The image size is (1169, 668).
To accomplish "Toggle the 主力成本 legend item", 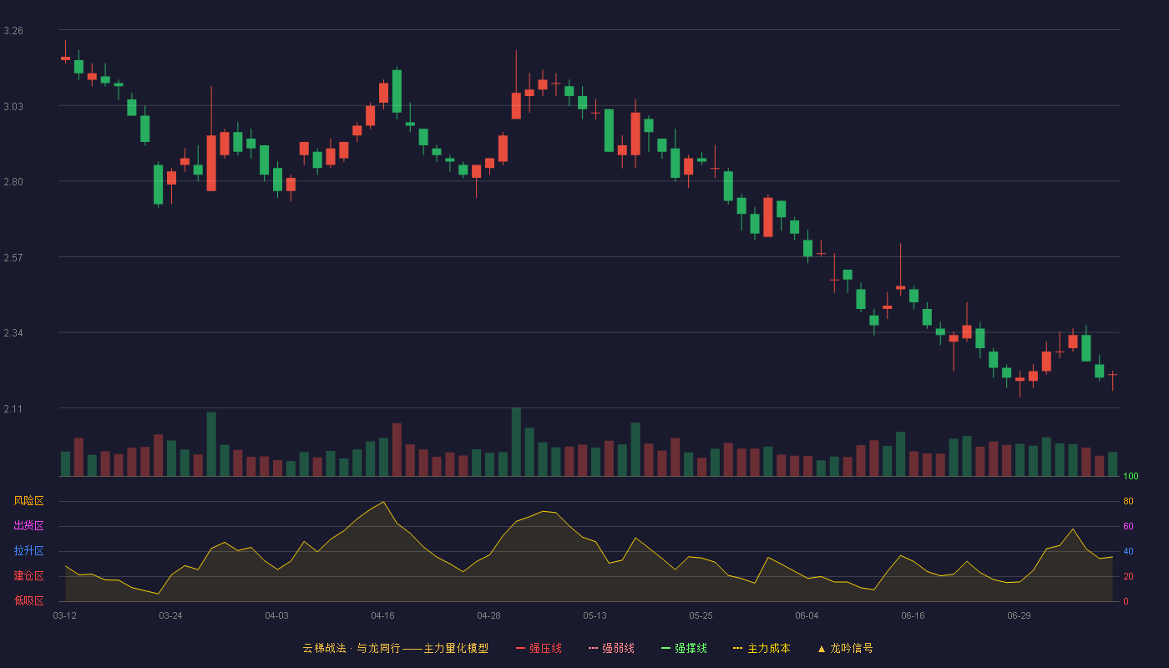I will 762,648.
